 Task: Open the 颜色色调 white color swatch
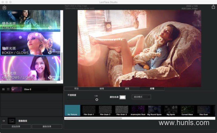123,97
